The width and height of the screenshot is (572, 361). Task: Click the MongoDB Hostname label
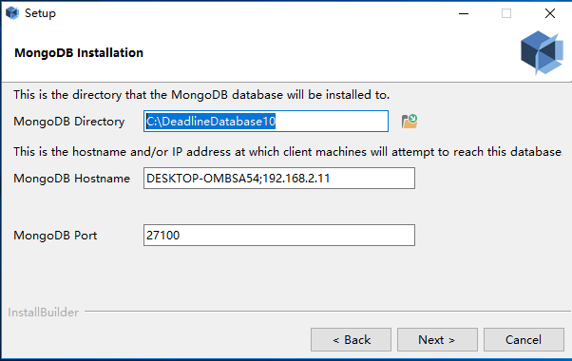[x=71, y=179]
